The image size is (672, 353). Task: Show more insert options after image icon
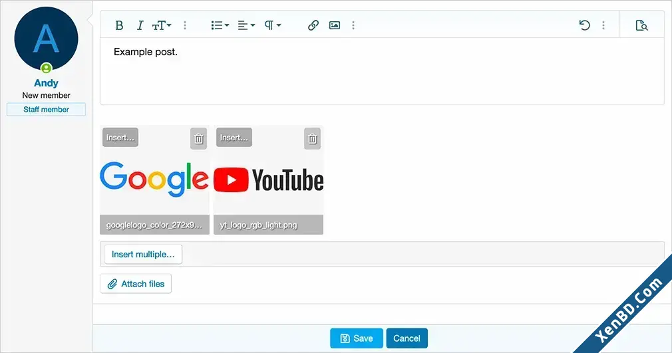(353, 25)
